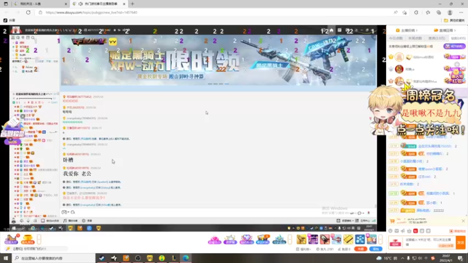Click the 卧槽 chat message

68,160
